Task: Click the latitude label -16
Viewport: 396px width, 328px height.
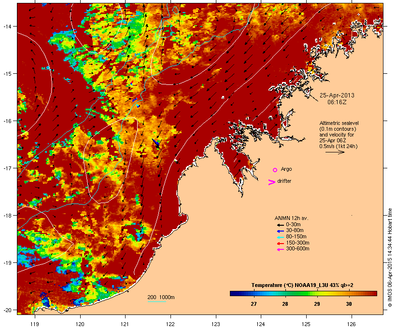Action: 7,121
